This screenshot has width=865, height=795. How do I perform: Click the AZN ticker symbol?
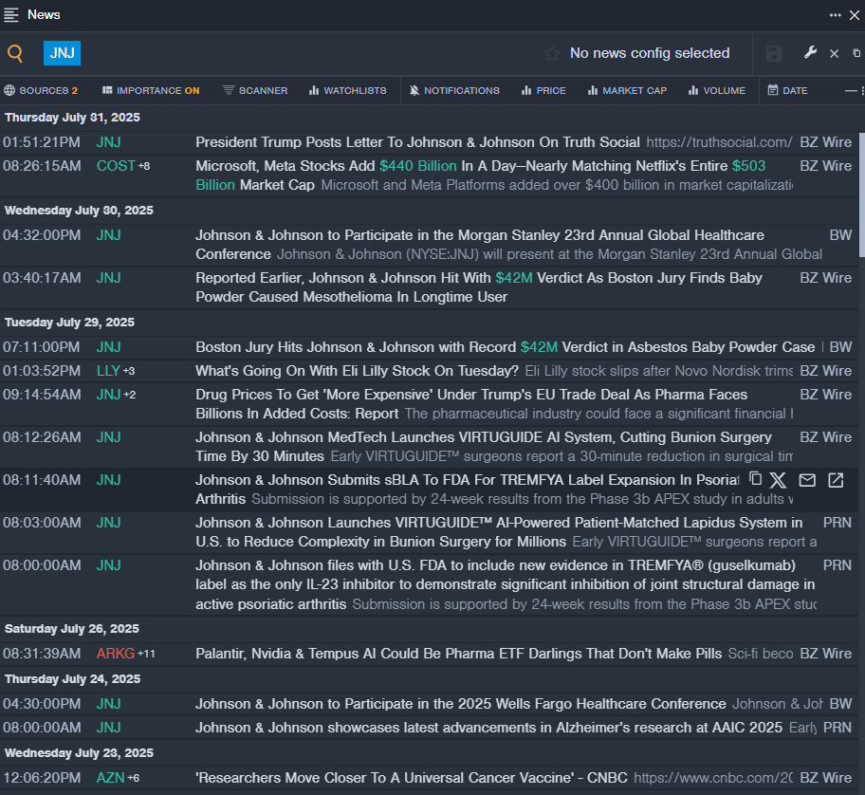pyautogui.click(x=110, y=778)
